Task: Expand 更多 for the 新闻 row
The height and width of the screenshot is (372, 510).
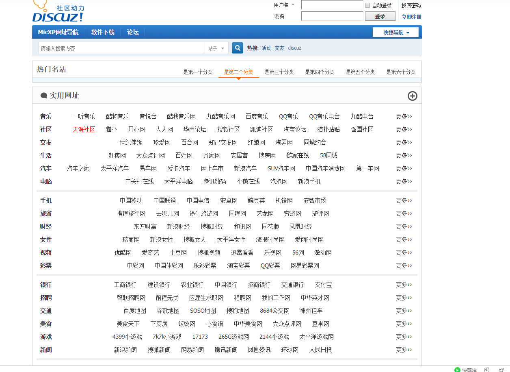Action: tap(404, 350)
